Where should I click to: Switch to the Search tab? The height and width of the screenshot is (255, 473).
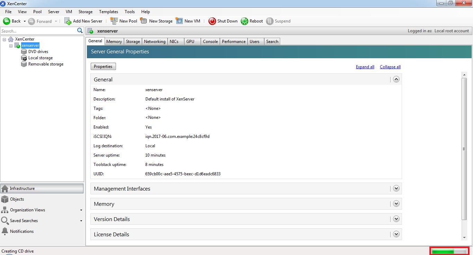click(272, 42)
